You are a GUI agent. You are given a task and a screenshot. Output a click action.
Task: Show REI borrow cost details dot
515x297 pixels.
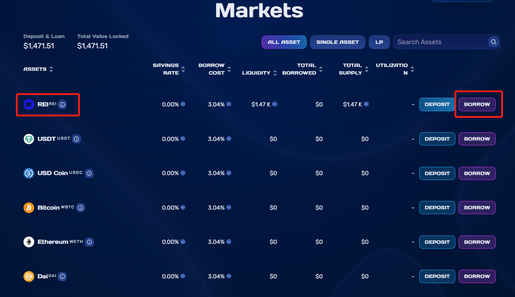click(229, 104)
